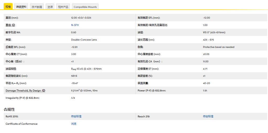Image resolution: width=268 pixels, height=133 pixels.
Task: Select the 规格 tab
Action: [x=8, y=7]
